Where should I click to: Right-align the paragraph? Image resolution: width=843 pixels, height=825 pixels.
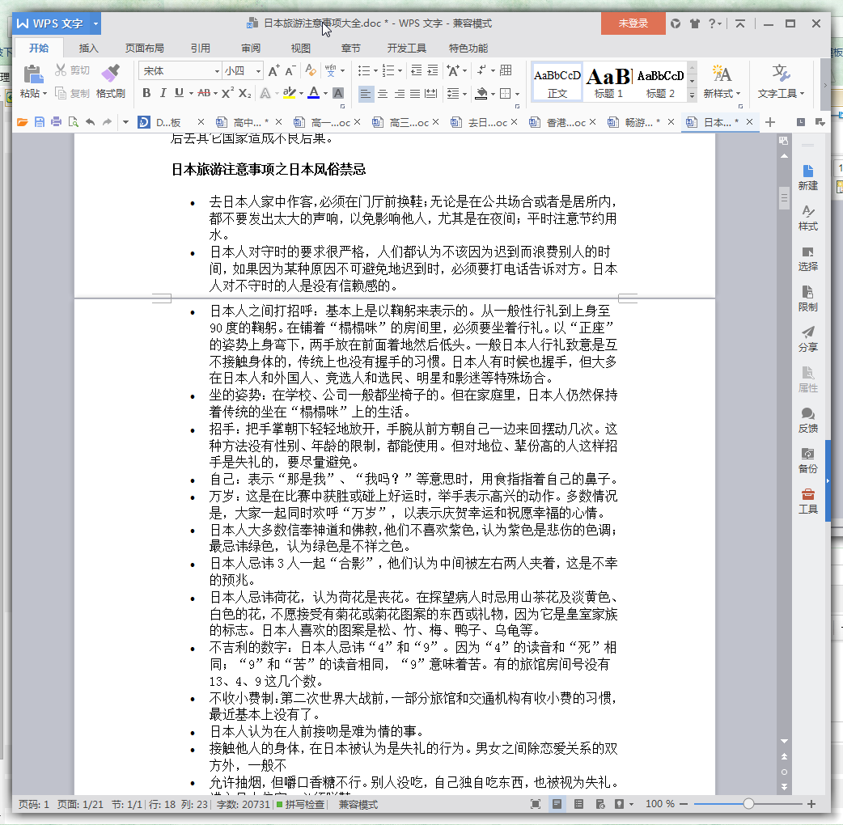pyautogui.click(x=400, y=94)
